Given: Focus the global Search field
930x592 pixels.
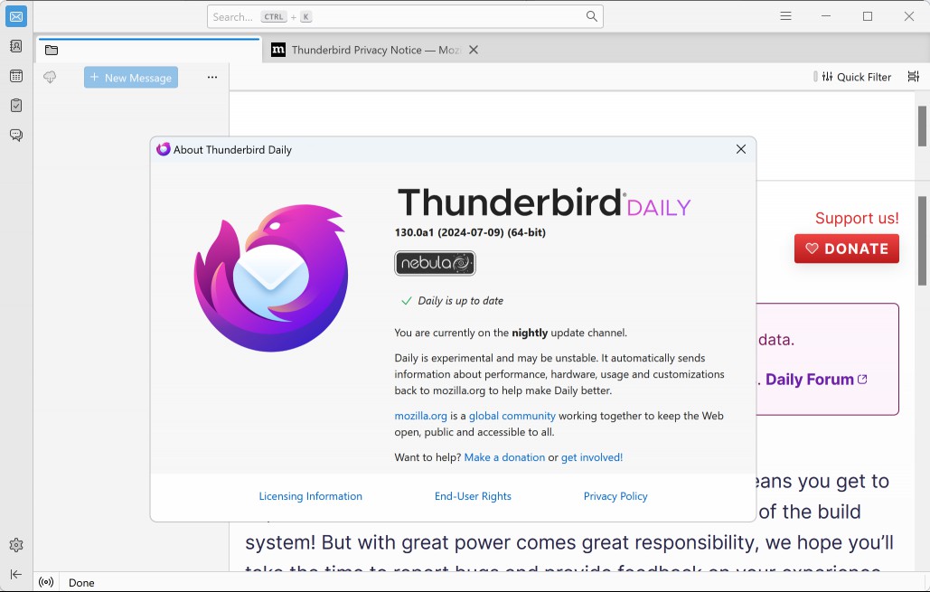Looking at the screenshot, I should pos(405,16).
